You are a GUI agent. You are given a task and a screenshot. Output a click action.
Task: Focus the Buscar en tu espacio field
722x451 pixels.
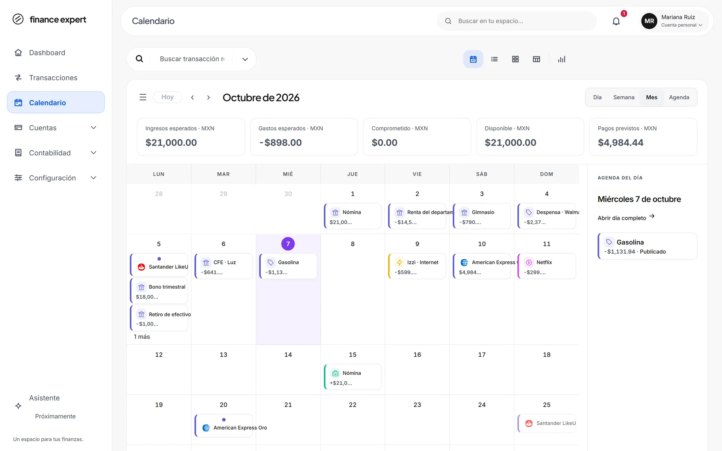click(517, 21)
